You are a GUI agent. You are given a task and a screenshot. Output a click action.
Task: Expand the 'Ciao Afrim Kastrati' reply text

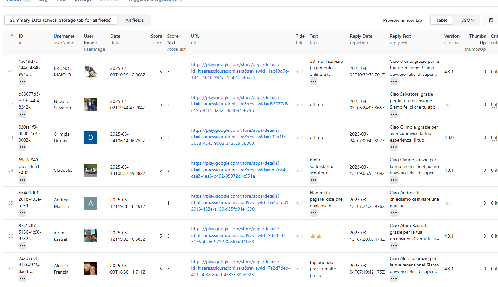pyautogui.click(x=394, y=246)
